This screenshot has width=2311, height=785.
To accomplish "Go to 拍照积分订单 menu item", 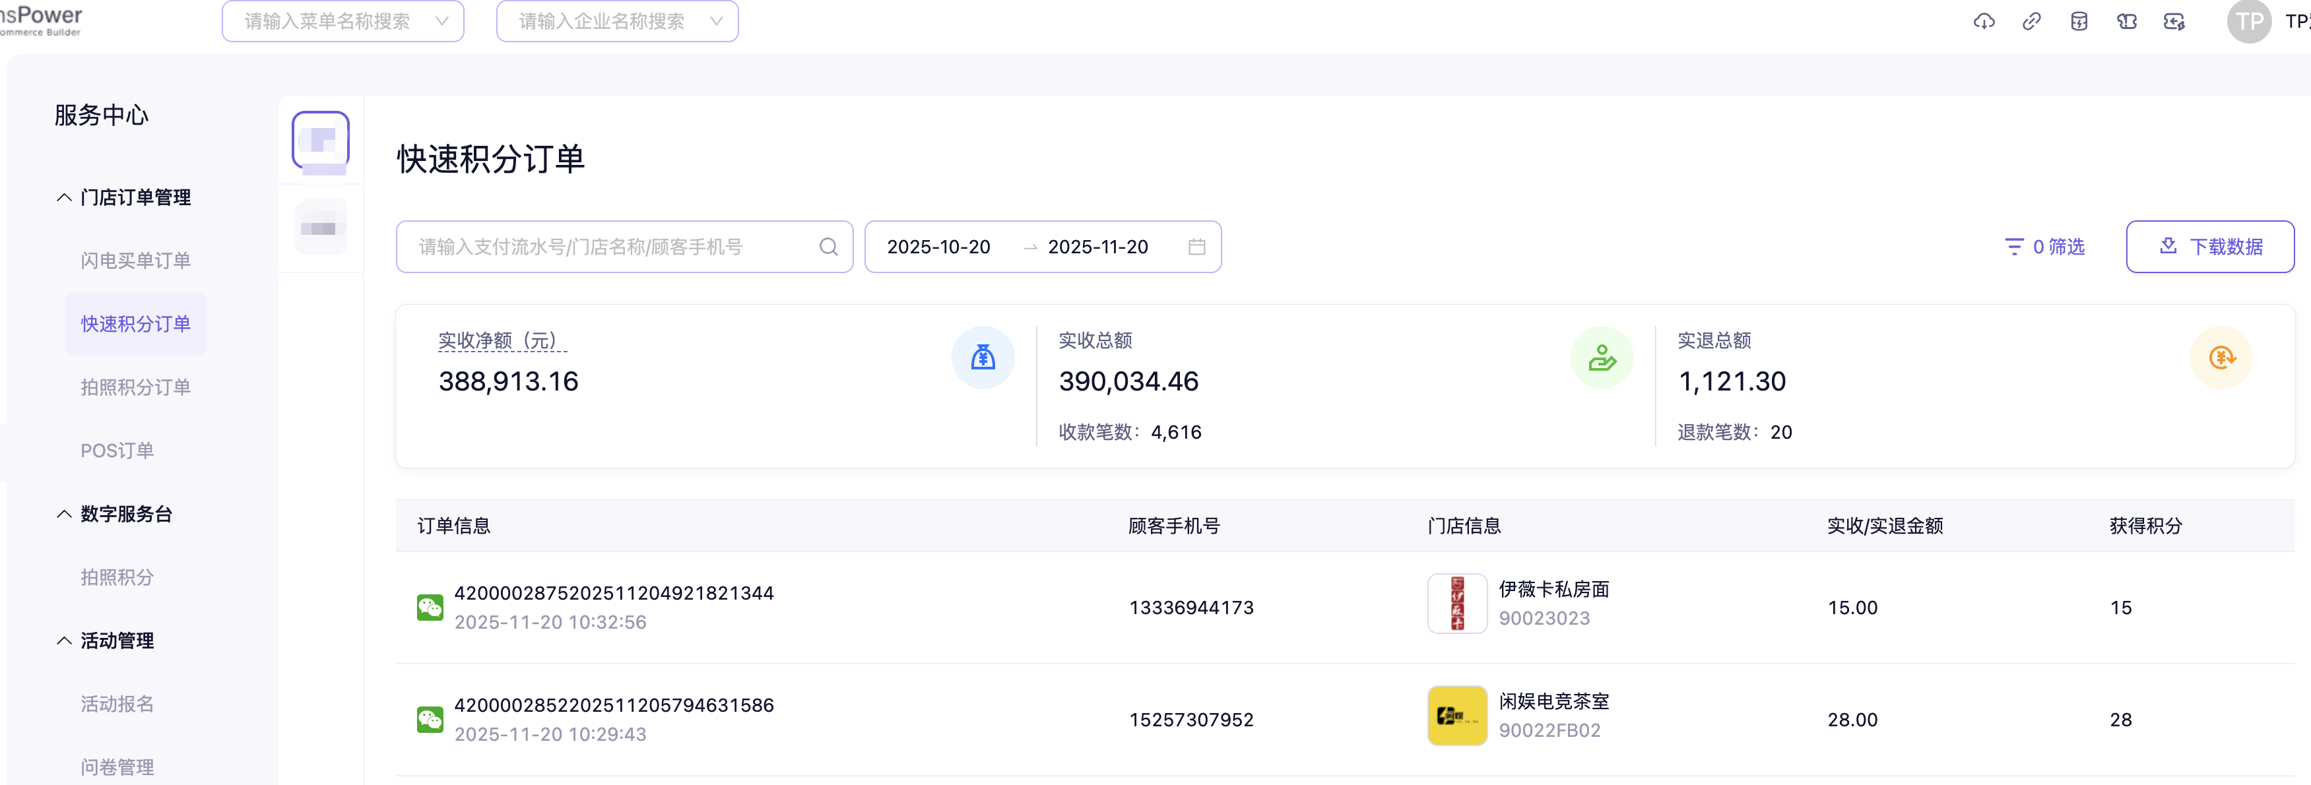I will [x=135, y=388].
